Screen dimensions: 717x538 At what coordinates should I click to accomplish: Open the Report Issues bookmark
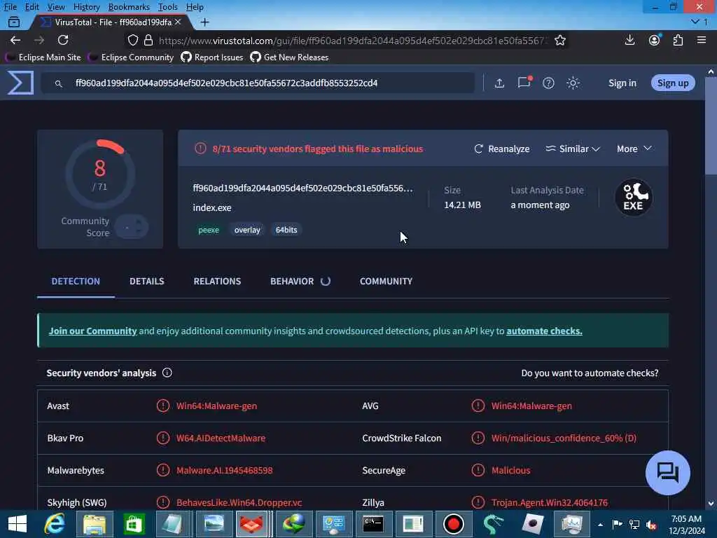click(212, 57)
